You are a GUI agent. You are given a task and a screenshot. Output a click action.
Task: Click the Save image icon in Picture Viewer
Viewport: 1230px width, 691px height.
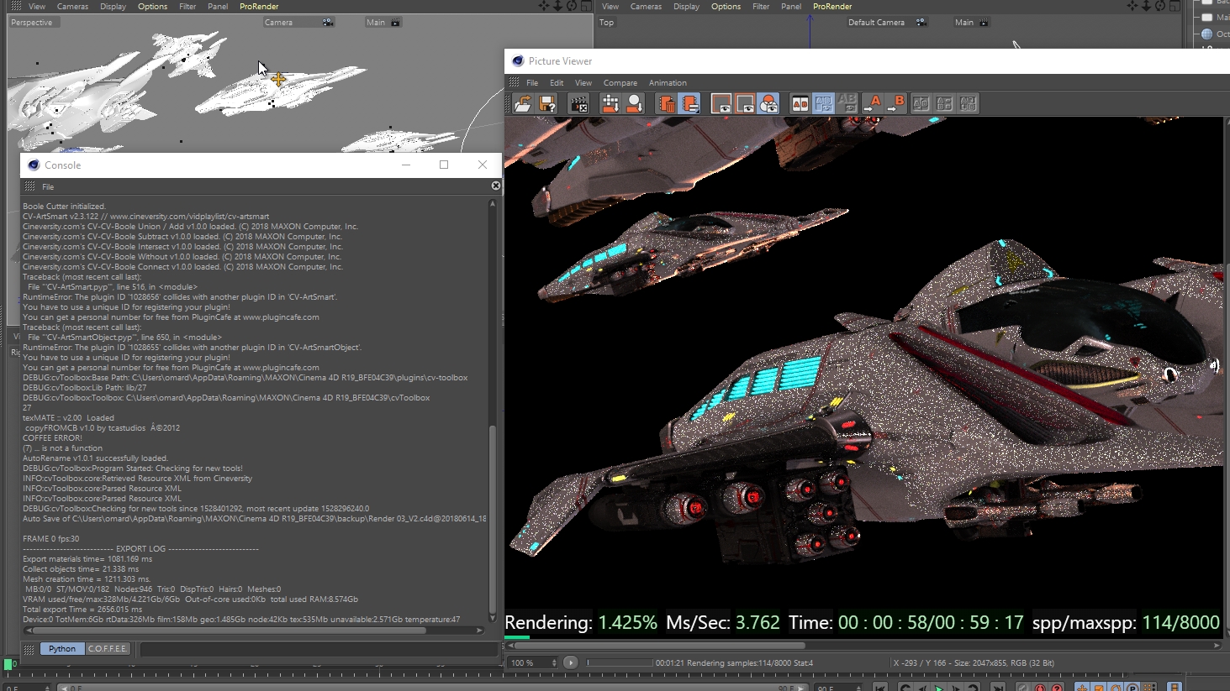[x=547, y=103]
